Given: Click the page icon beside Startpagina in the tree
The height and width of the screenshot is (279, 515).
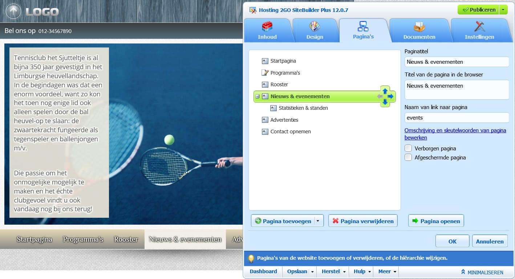Looking at the screenshot, I should tap(265, 61).
